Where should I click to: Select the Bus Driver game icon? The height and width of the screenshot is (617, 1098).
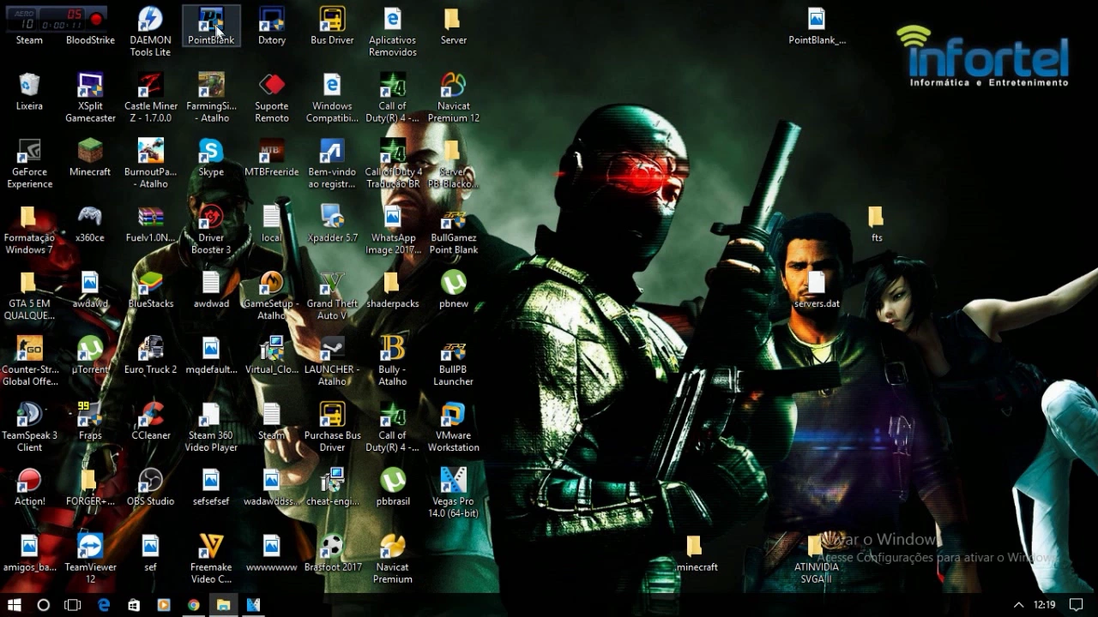pyautogui.click(x=332, y=27)
